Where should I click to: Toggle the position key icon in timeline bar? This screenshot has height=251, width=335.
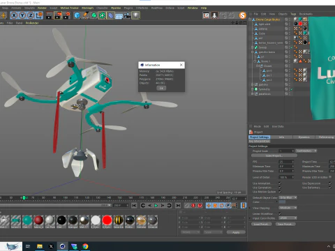[x=209, y=206]
